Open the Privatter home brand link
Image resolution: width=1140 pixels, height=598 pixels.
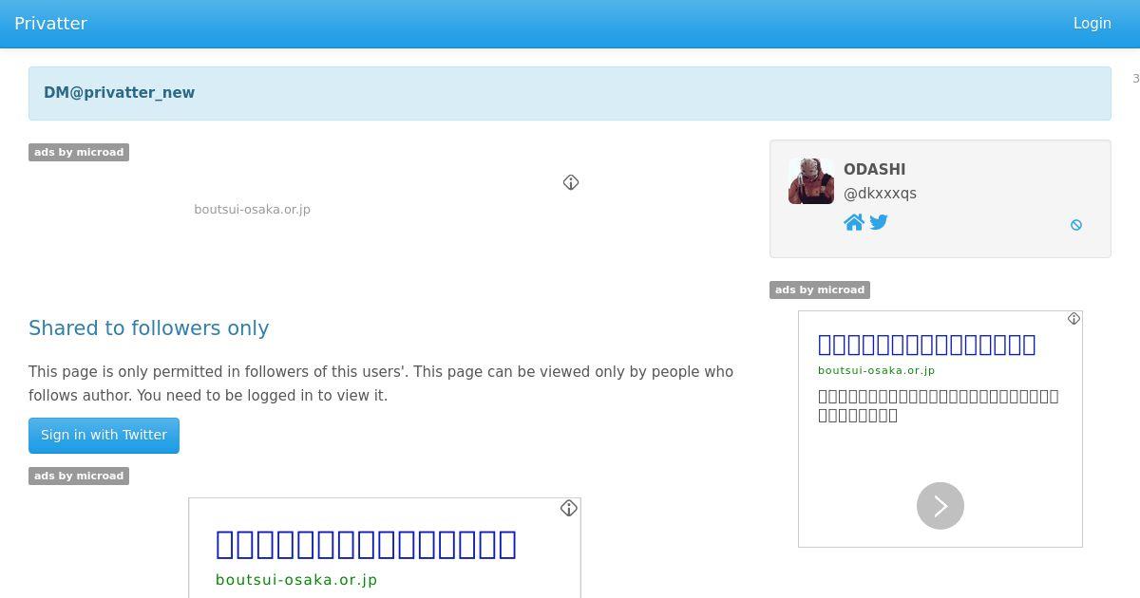[x=50, y=24]
